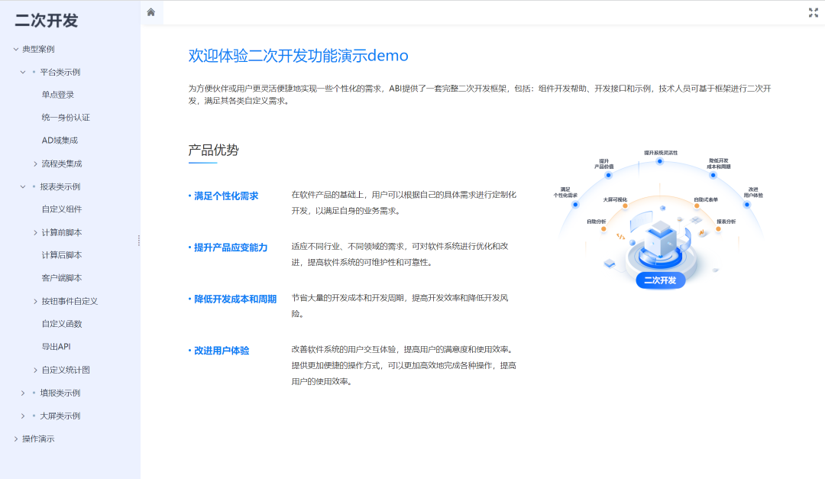825x479 pixels.
Task: Click the 提升系统灵活性 dot in diagram
Action: point(660,162)
